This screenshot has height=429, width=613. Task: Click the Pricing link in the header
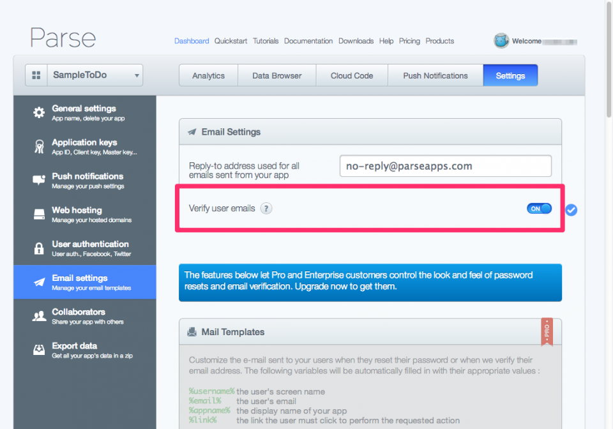(x=409, y=41)
